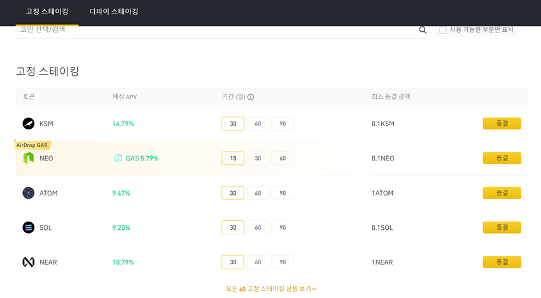Click the yellow freeze button for KSM
Viewport: 541px width, 298px height.
click(502, 124)
